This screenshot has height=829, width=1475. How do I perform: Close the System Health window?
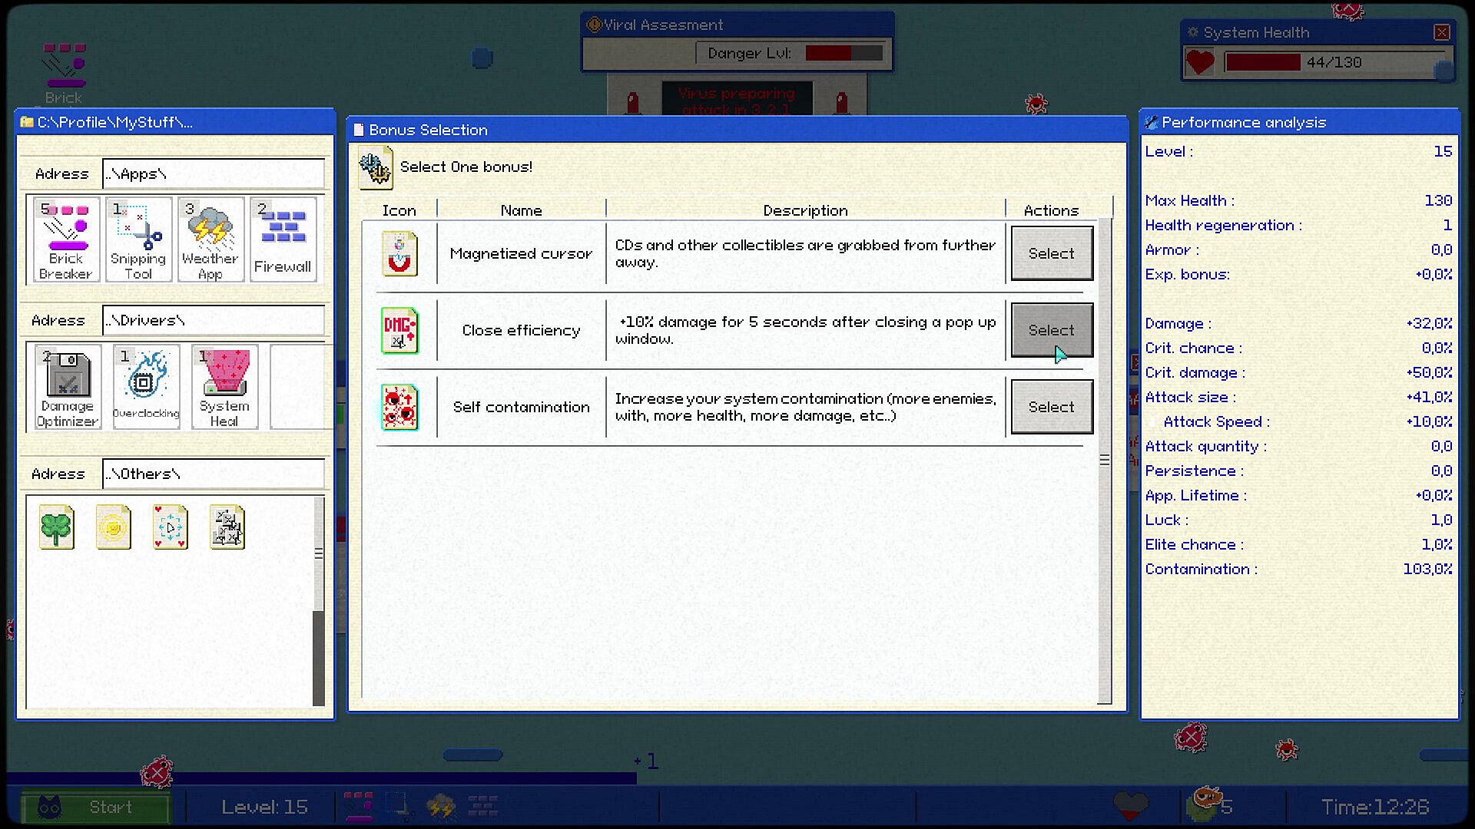(1441, 32)
